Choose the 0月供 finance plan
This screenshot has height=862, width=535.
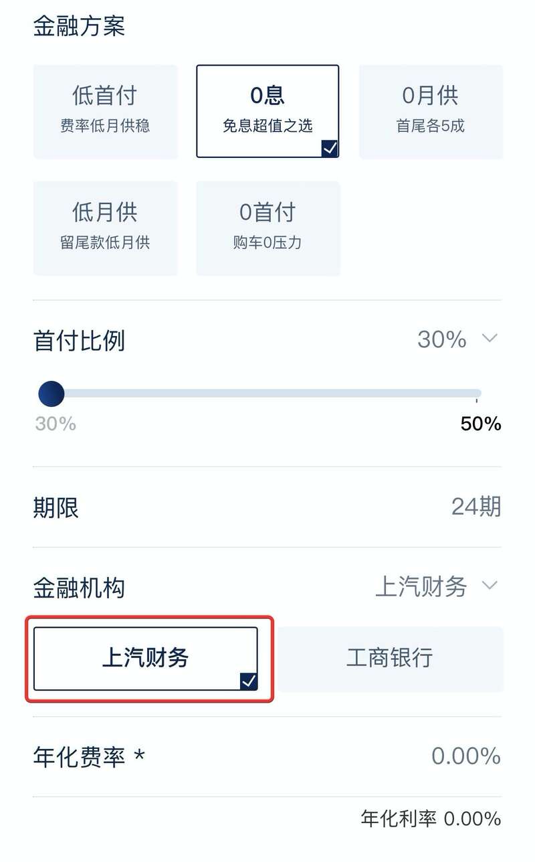tap(430, 111)
